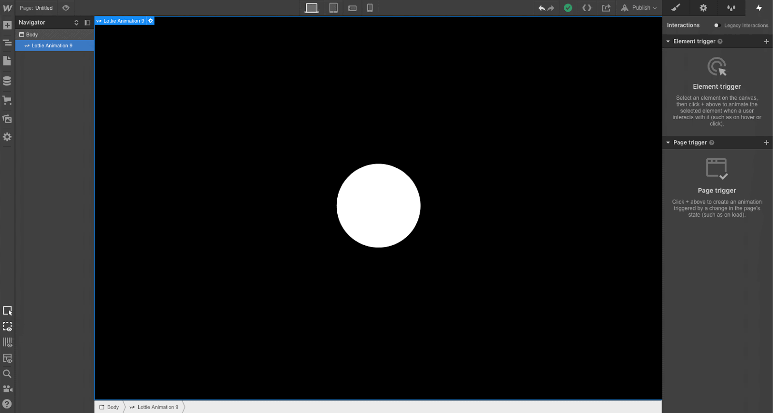Open the share project icon
This screenshot has width=773, height=413.
[606, 8]
